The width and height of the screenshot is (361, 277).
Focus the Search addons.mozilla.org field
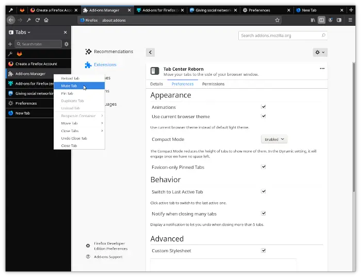(x=283, y=36)
